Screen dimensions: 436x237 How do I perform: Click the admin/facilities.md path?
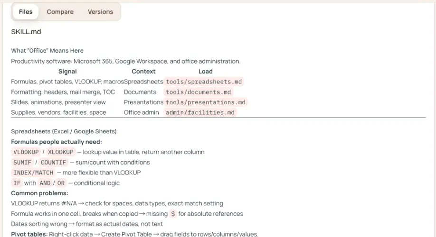(x=200, y=113)
